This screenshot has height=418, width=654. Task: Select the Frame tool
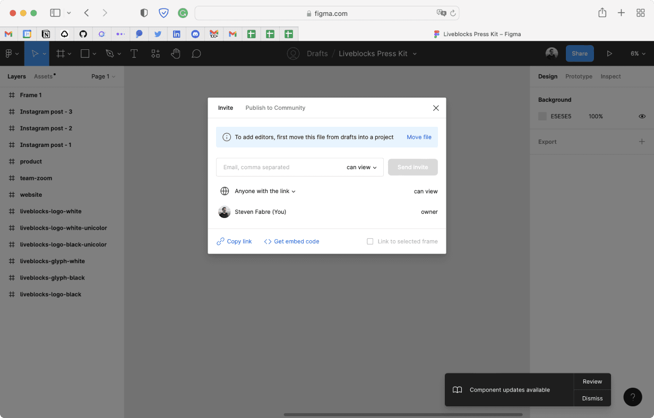(x=61, y=53)
